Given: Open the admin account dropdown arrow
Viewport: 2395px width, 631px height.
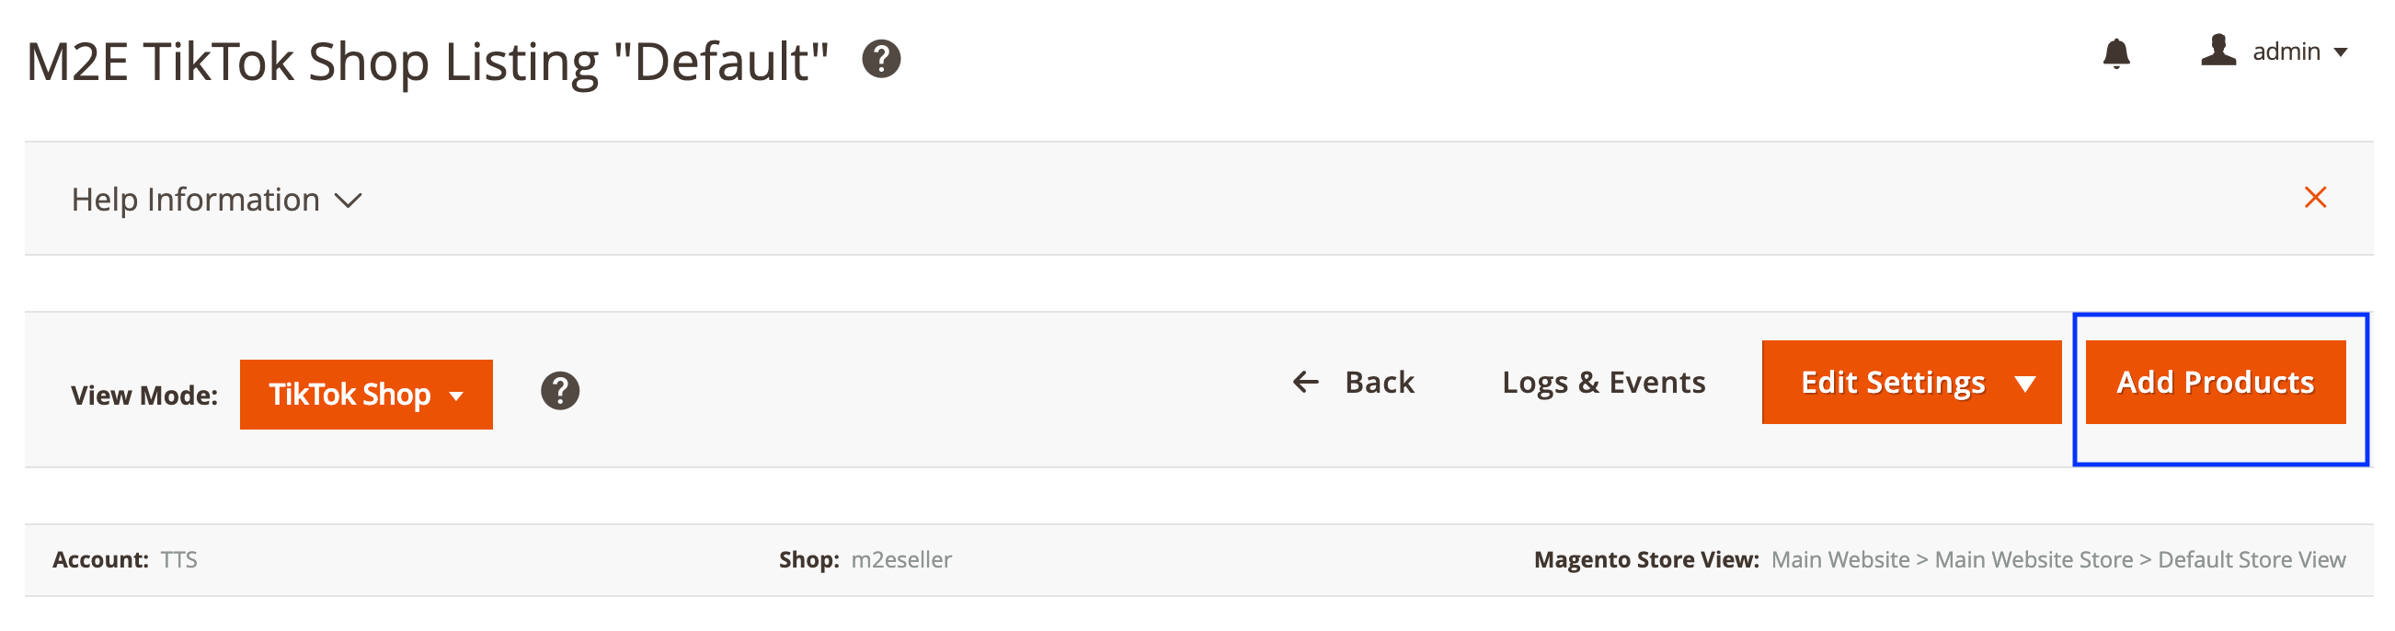Looking at the screenshot, I should (2341, 52).
